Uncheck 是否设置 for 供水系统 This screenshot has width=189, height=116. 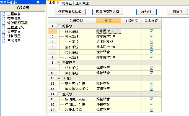151,68
